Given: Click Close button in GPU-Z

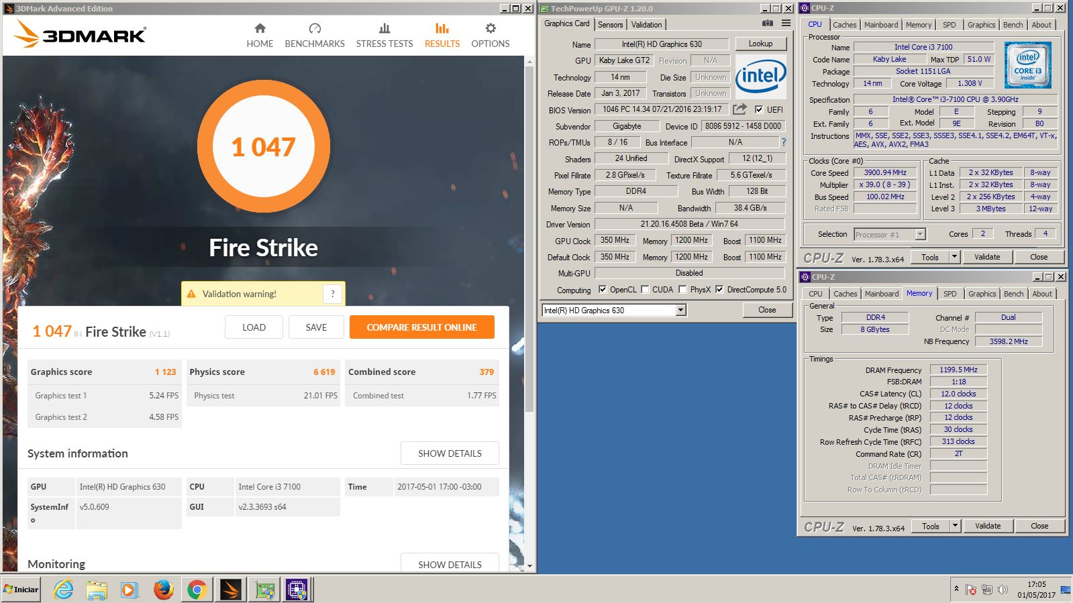Looking at the screenshot, I should 767,310.
